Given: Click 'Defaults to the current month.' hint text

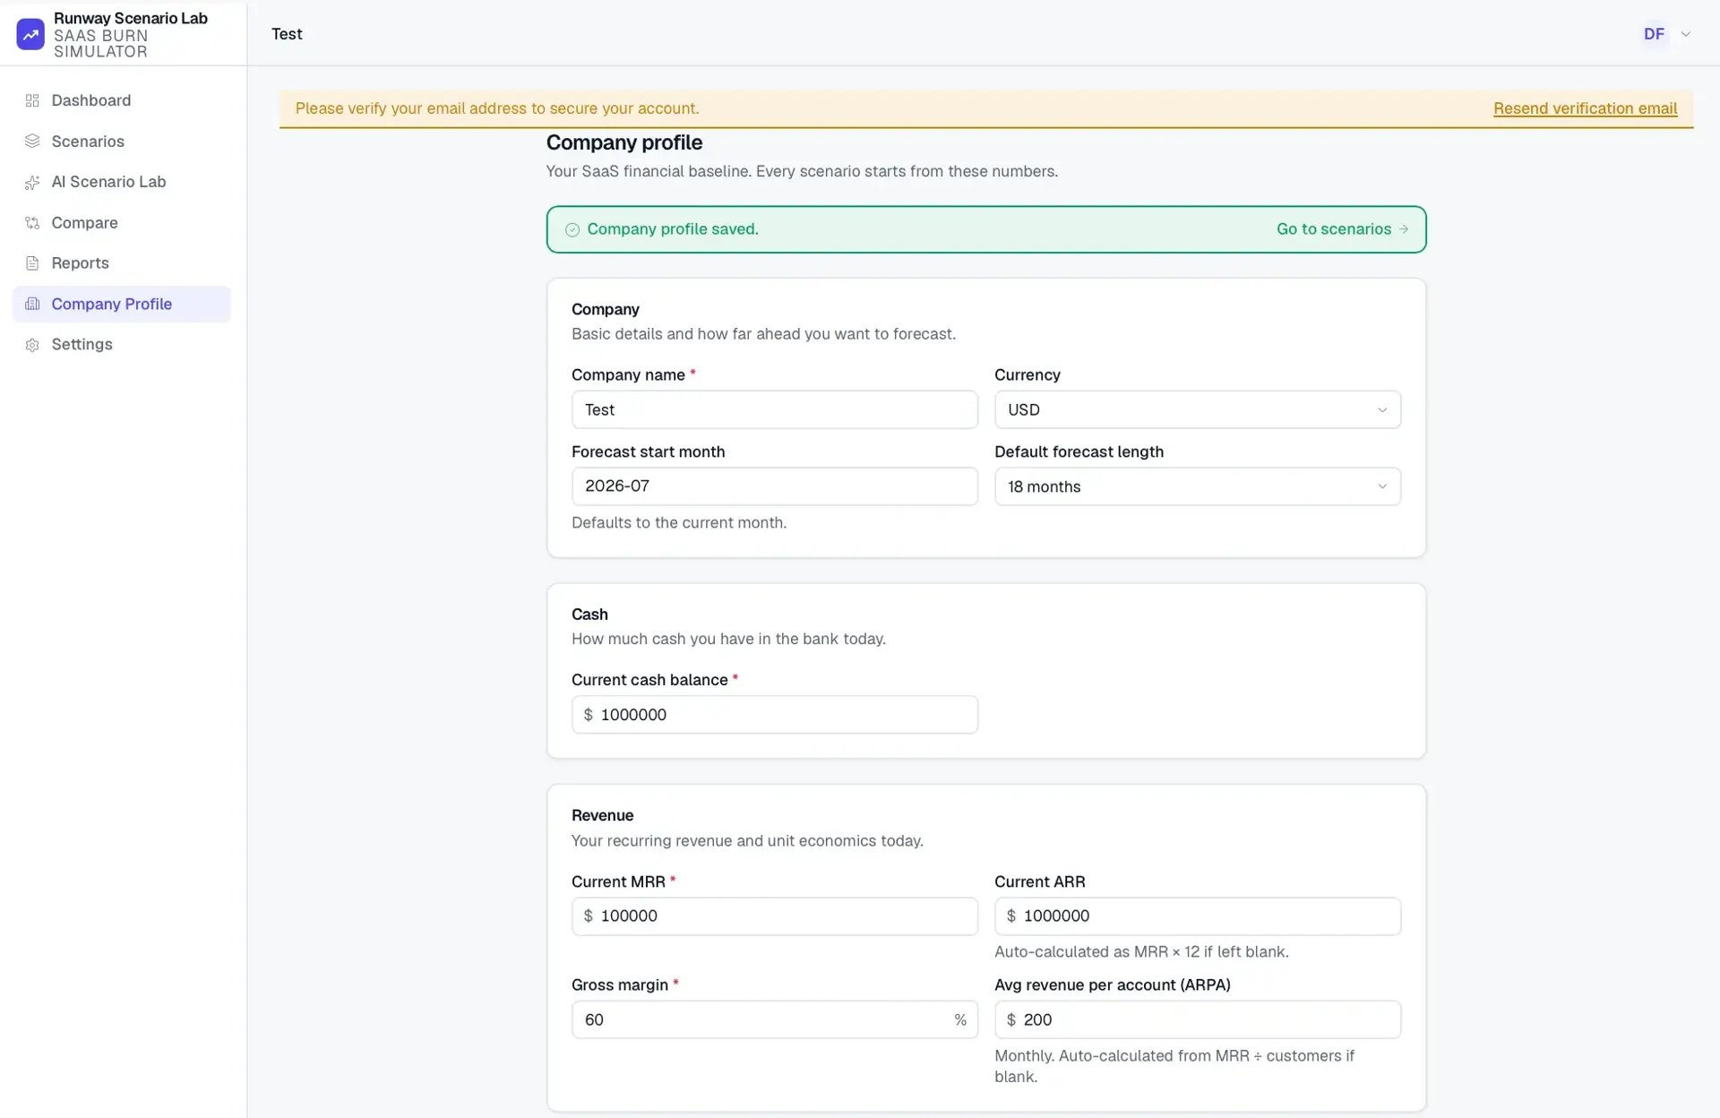Looking at the screenshot, I should click(679, 523).
